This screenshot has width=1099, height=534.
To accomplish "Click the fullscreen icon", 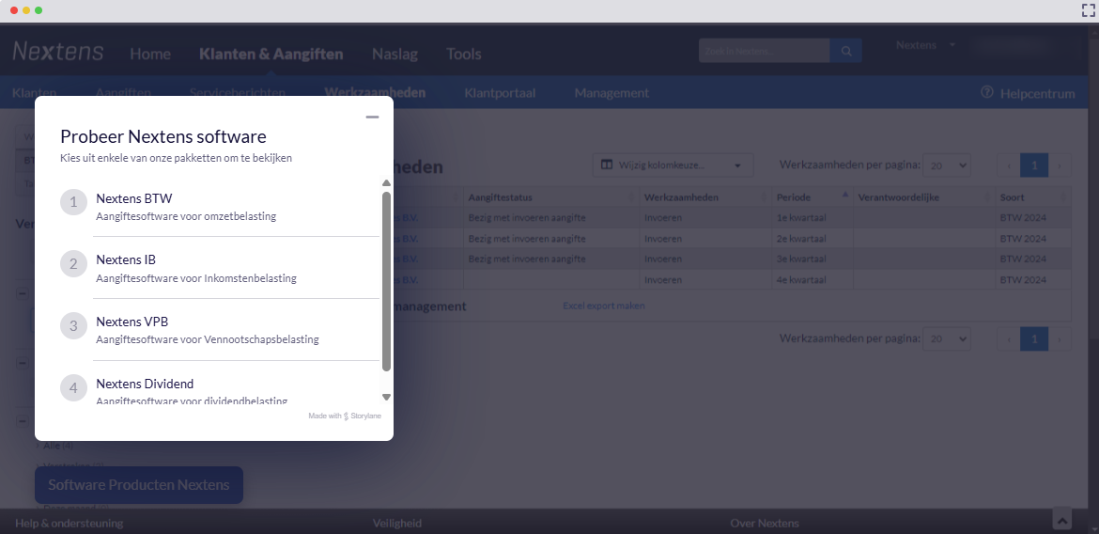I will click(1088, 9).
